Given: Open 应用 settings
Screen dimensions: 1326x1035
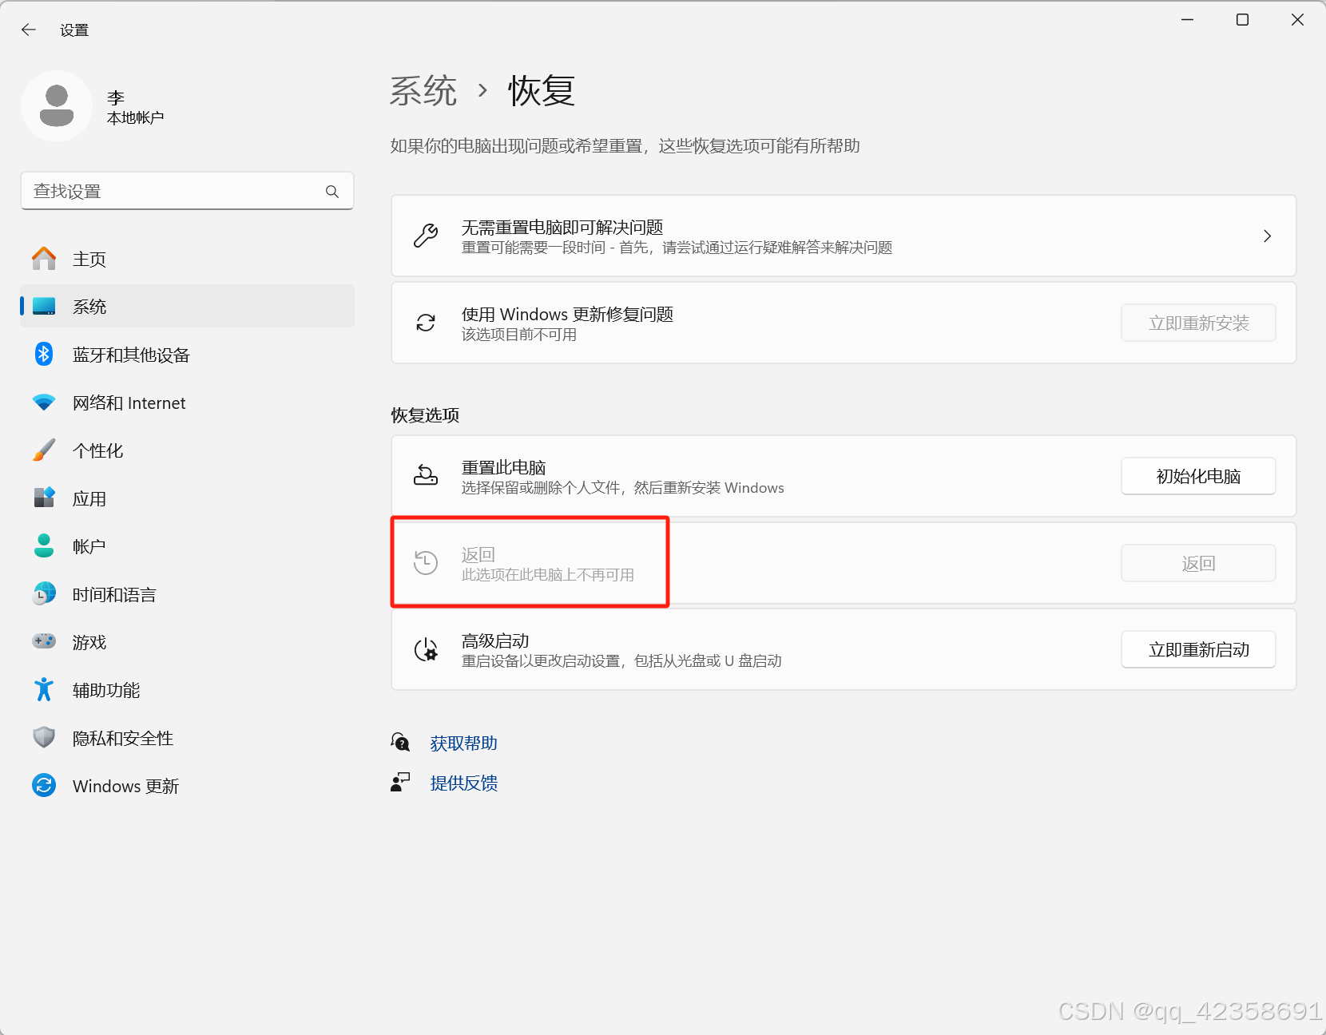Looking at the screenshot, I should click(187, 498).
